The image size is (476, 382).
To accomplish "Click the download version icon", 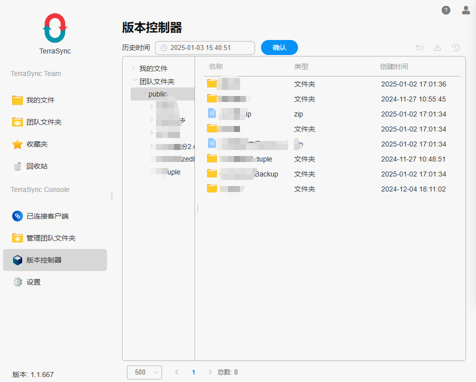I will pos(437,47).
